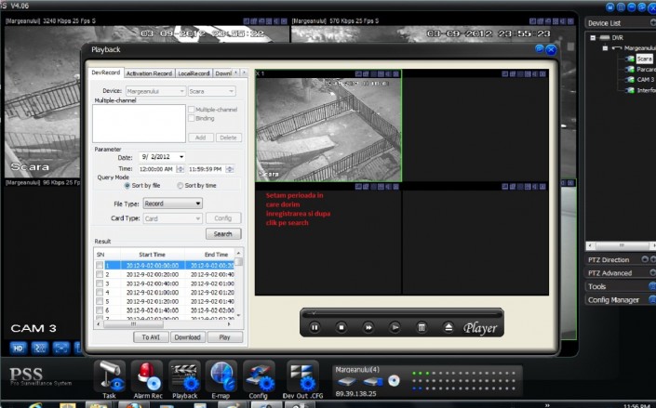Click the fast forward player button
The height and width of the screenshot is (408, 656).
point(368,327)
